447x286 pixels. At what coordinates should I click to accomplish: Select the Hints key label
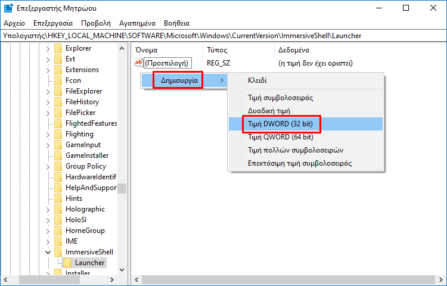(74, 198)
